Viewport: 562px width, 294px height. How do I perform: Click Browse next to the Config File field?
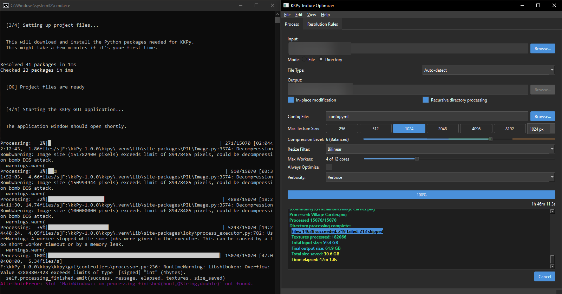click(543, 116)
